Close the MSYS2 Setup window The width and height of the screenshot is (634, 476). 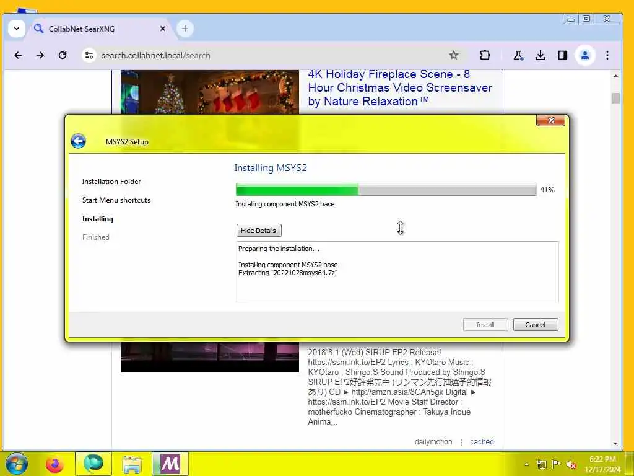pos(550,120)
